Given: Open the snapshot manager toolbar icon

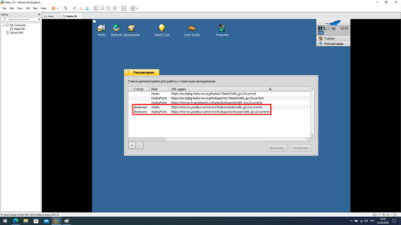Looking at the screenshot, I should [87, 9].
